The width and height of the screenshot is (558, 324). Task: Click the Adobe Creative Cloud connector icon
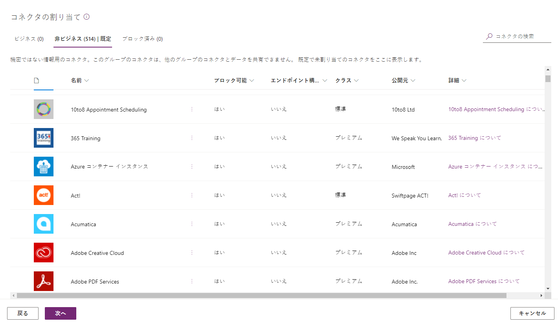(x=44, y=253)
